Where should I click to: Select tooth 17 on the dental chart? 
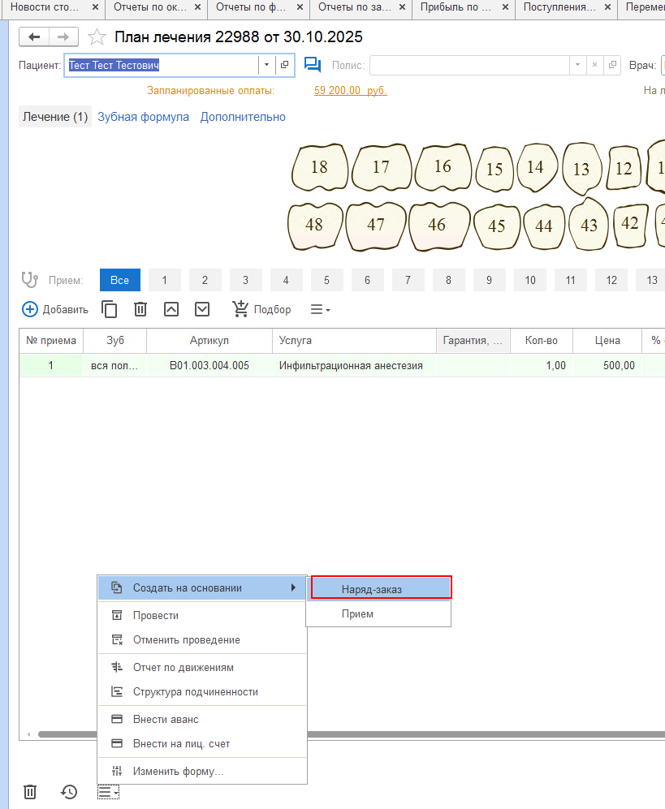click(x=381, y=167)
